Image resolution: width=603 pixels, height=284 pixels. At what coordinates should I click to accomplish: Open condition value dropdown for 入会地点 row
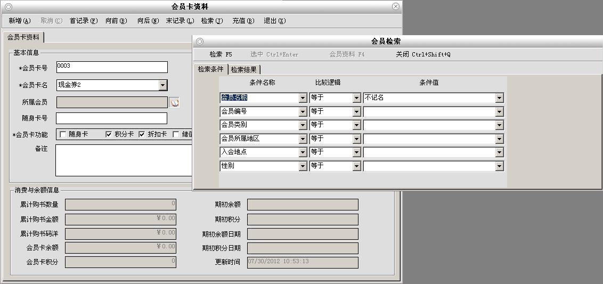tap(499, 153)
